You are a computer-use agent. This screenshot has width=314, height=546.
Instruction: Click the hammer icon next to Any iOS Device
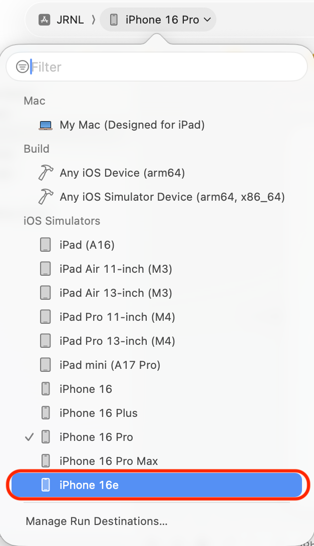pyautogui.click(x=45, y=173)
